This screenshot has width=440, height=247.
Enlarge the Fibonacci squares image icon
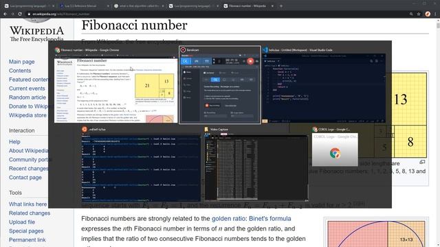pos(422,162)
